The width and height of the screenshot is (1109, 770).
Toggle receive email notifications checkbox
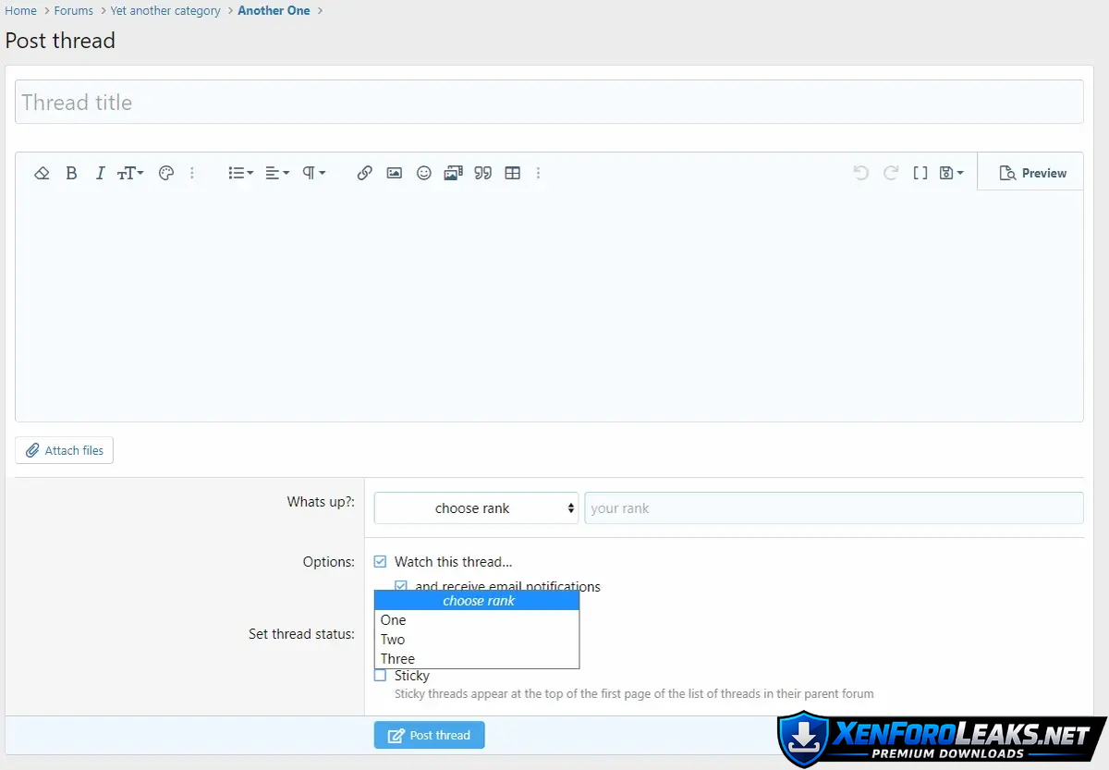coord(401,586)
